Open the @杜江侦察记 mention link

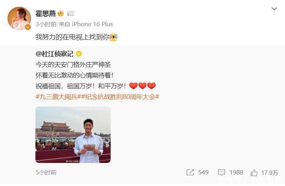[55, 54]
